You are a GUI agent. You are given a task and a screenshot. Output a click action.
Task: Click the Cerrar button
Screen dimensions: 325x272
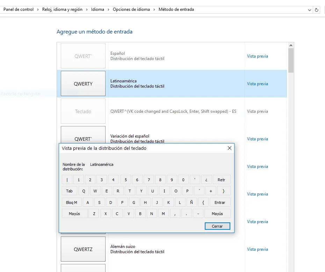tap(217, 226)
